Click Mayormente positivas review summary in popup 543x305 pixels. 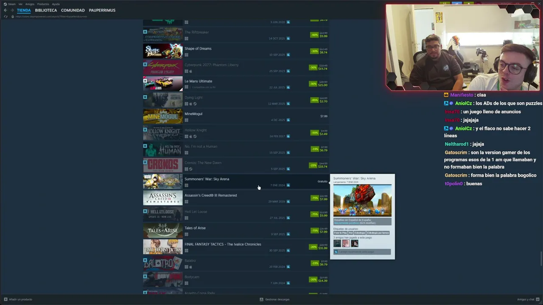click(x=346, y=223)
